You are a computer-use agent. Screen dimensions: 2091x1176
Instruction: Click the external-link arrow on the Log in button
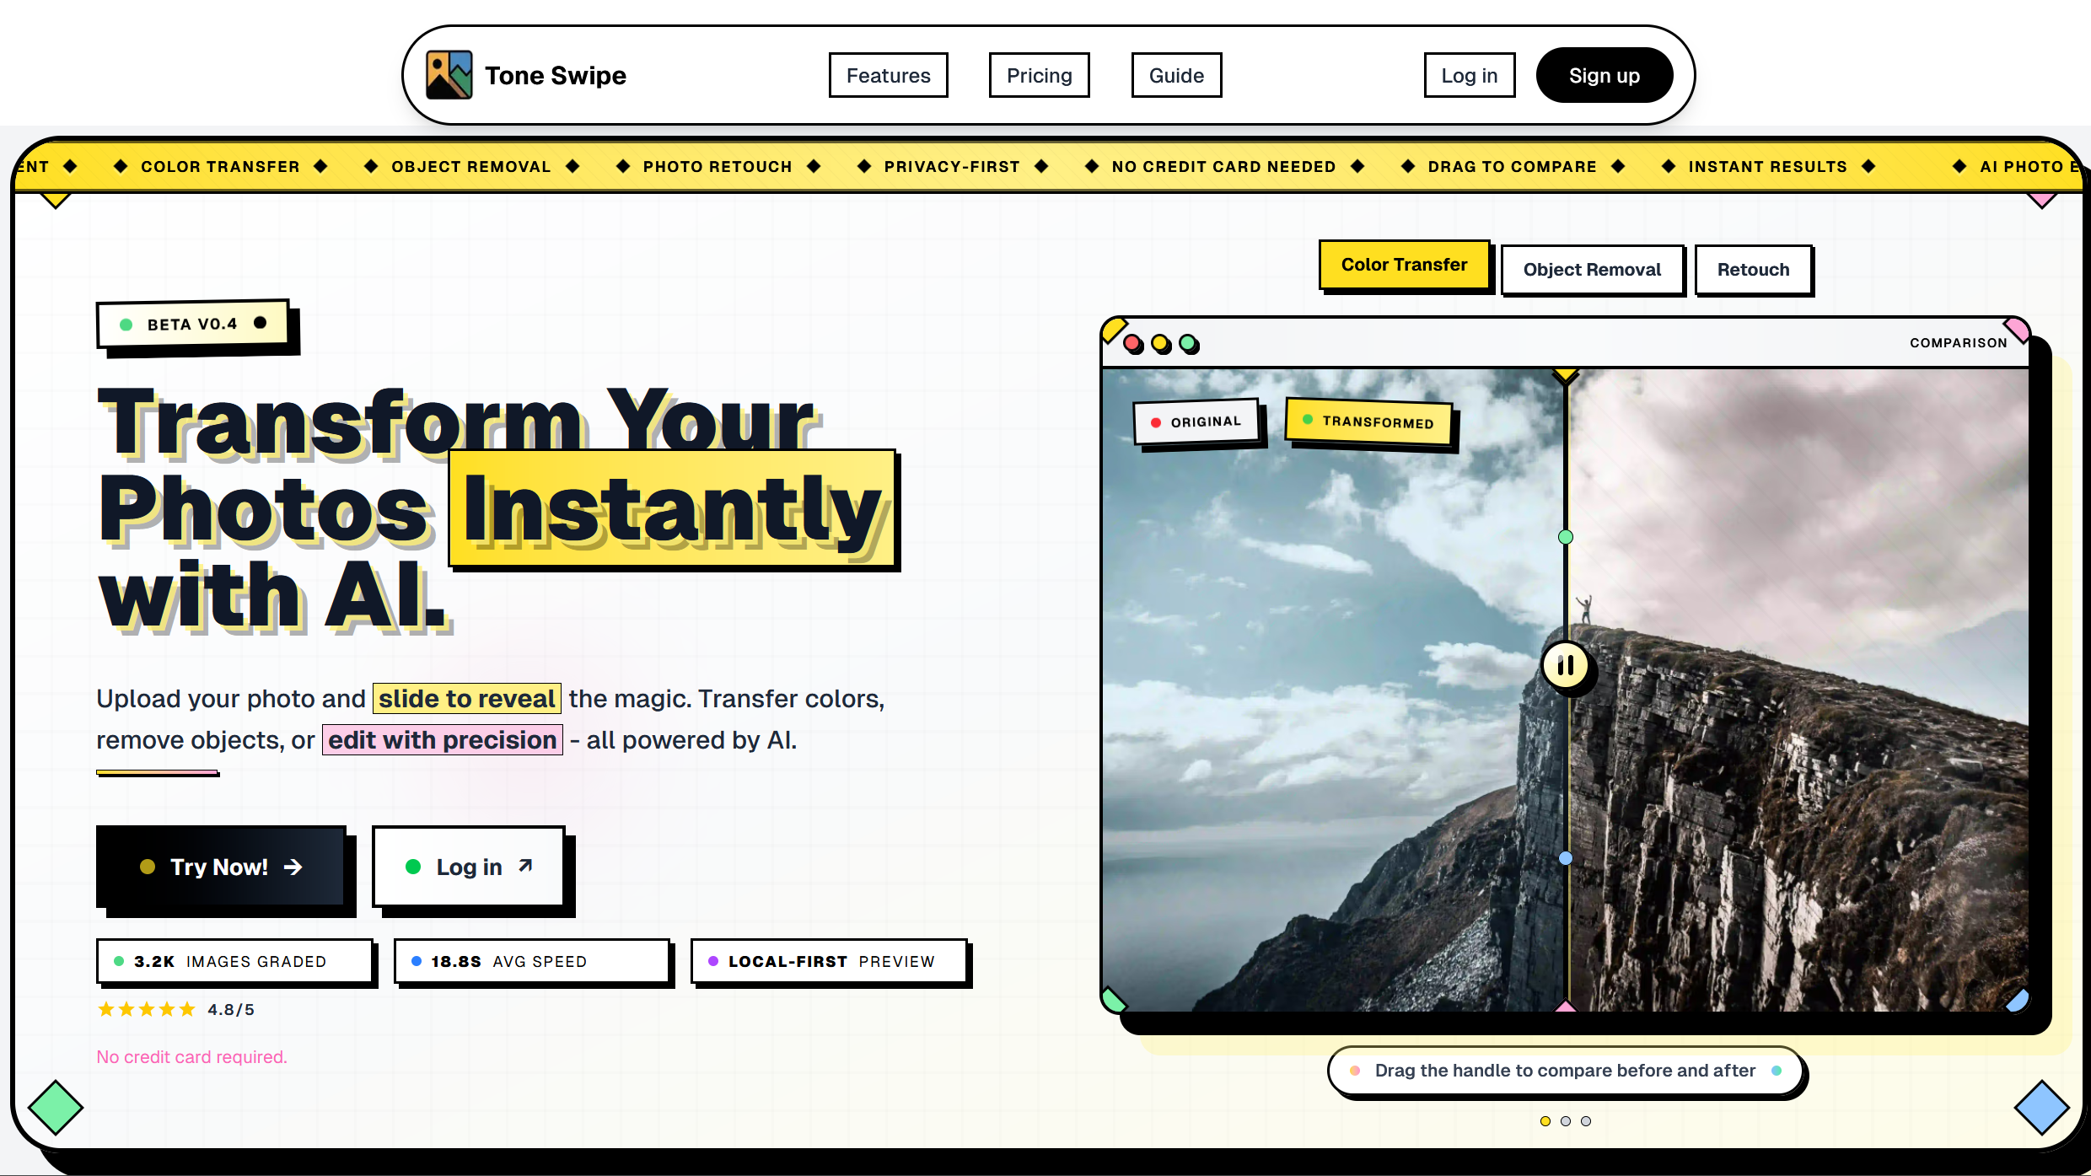[525, 864]
